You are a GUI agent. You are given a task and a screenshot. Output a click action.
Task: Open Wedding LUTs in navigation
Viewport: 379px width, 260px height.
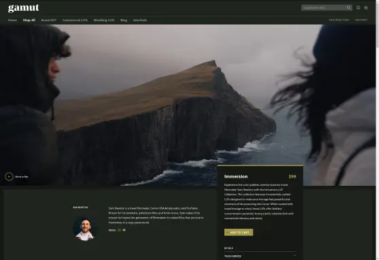tap(104, 20)
